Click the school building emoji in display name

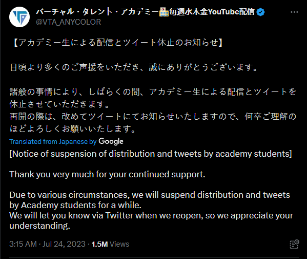click(x=164, y=12)
